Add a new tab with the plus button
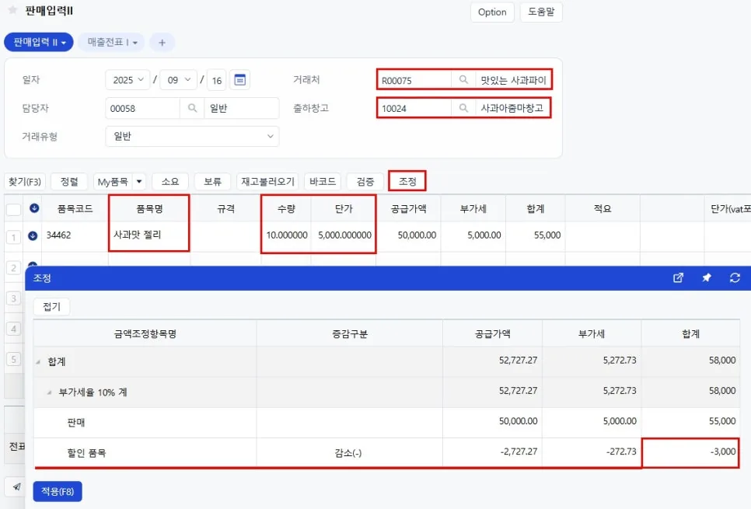Image resolution: width=751 pixels, height=509 pixels. click(x=162, y=43)
